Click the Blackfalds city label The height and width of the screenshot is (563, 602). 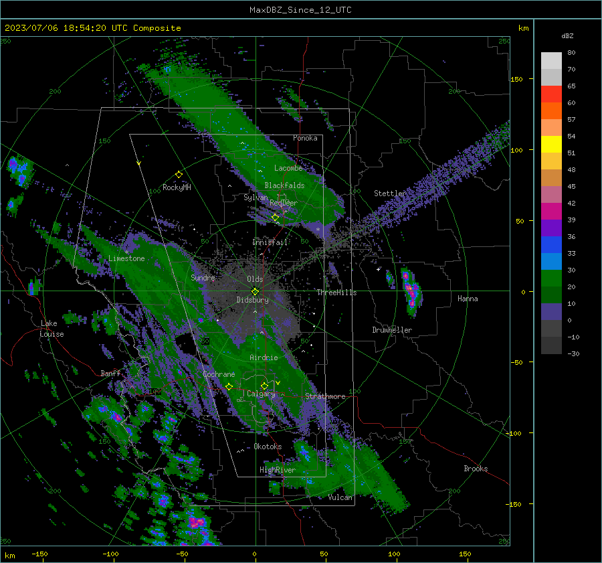point(284,185)
